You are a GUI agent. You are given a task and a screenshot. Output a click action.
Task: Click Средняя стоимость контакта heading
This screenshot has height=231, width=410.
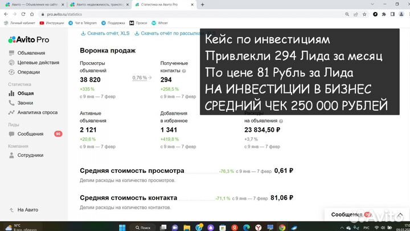click(128, 198)
